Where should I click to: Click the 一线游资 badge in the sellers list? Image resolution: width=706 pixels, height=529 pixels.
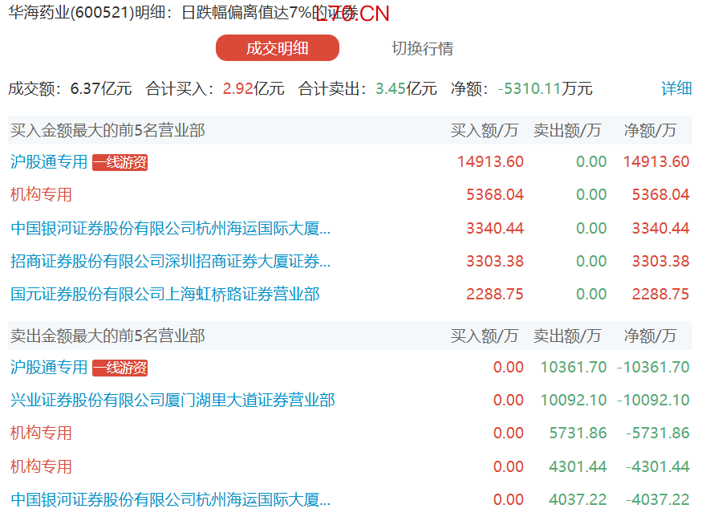[x=120, y=368]
